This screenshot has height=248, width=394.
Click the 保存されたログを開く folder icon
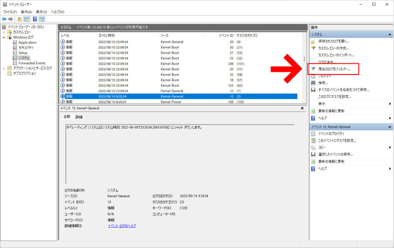pyautogui.click(x=313, y=41)
